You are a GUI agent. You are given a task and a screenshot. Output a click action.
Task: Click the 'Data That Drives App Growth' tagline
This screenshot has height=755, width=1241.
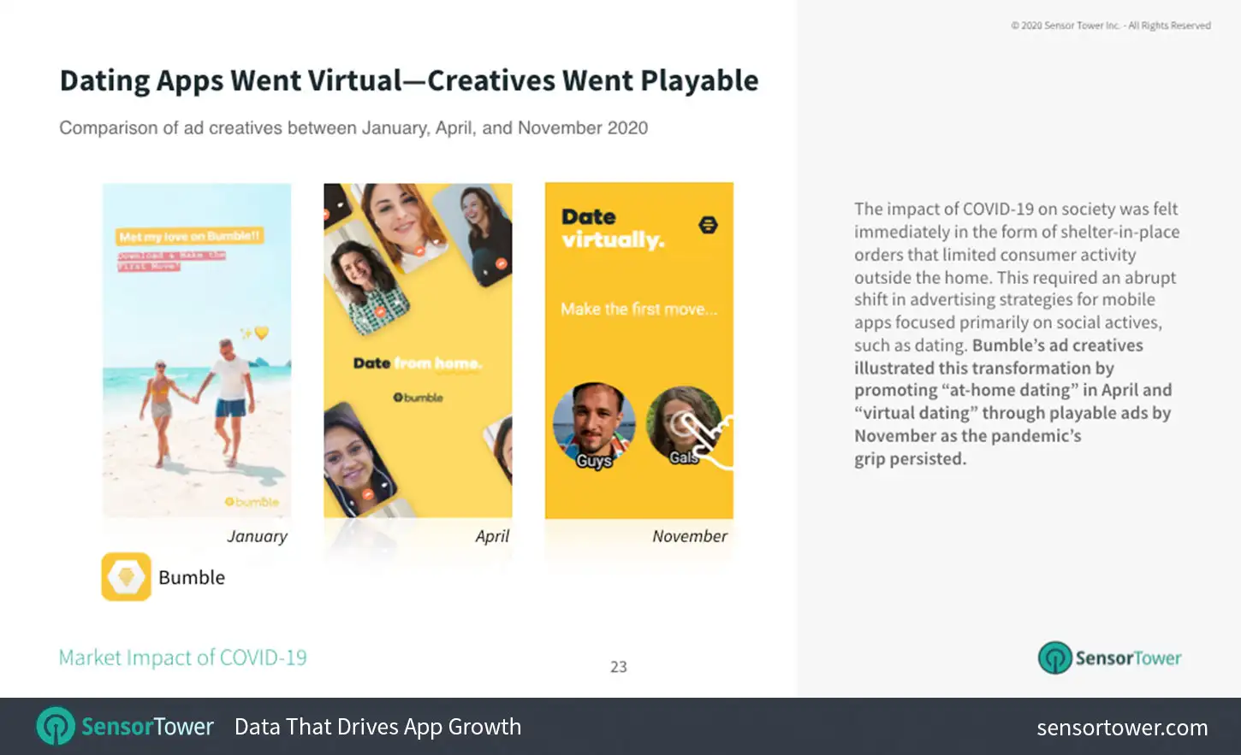click(377, 727)
